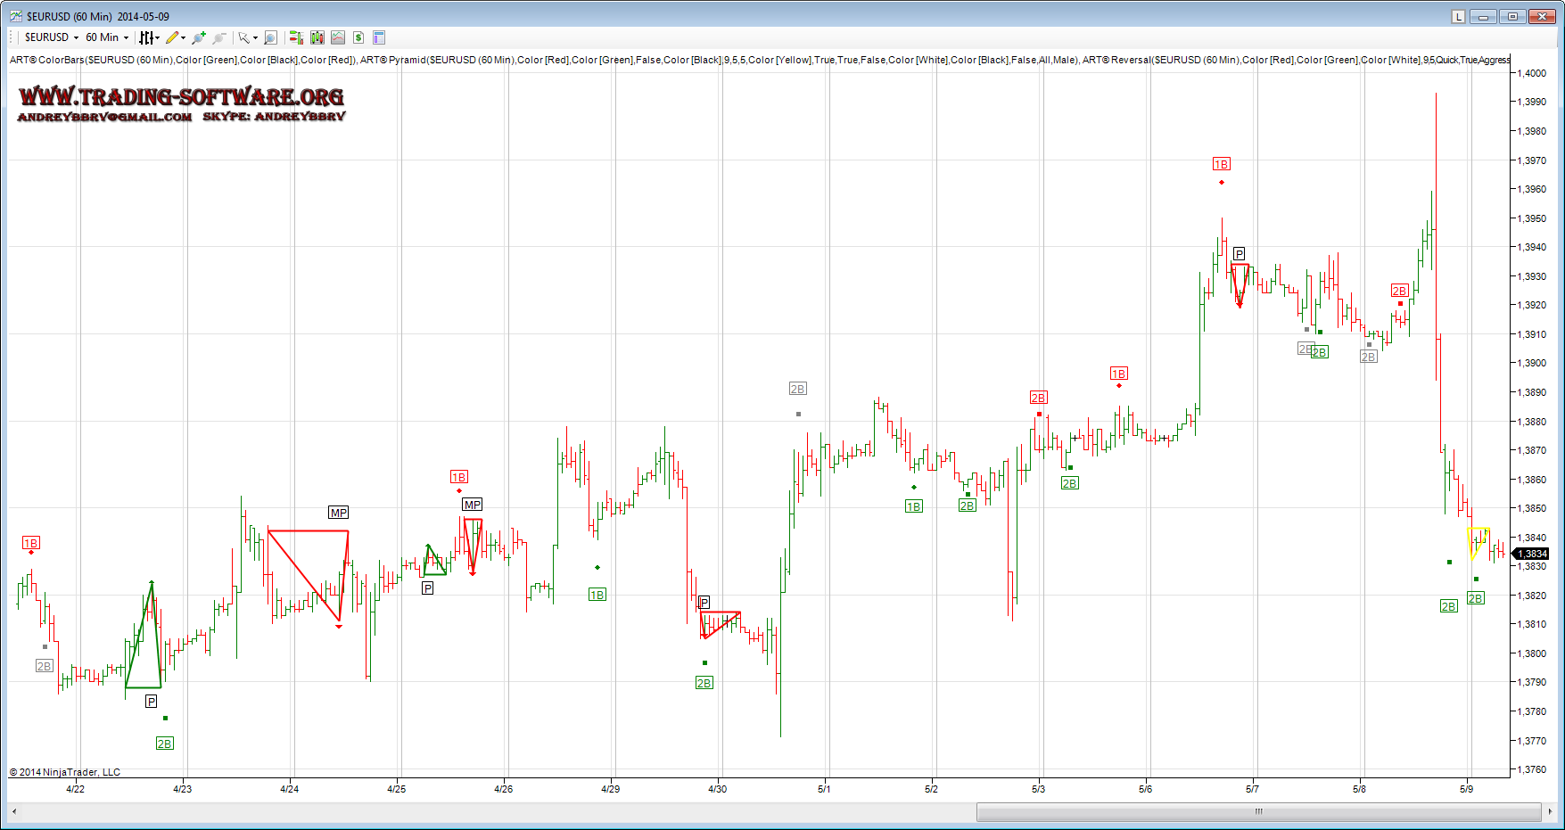Select the yellow triangle pattern on 5/9

1478,540
